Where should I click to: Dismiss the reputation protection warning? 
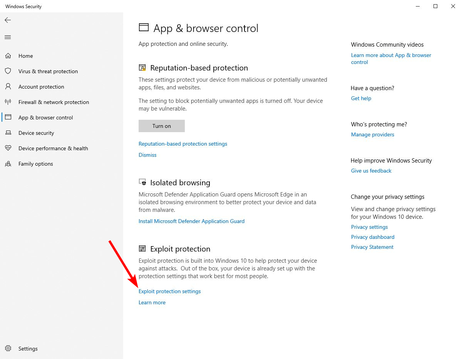coord(147,155)
